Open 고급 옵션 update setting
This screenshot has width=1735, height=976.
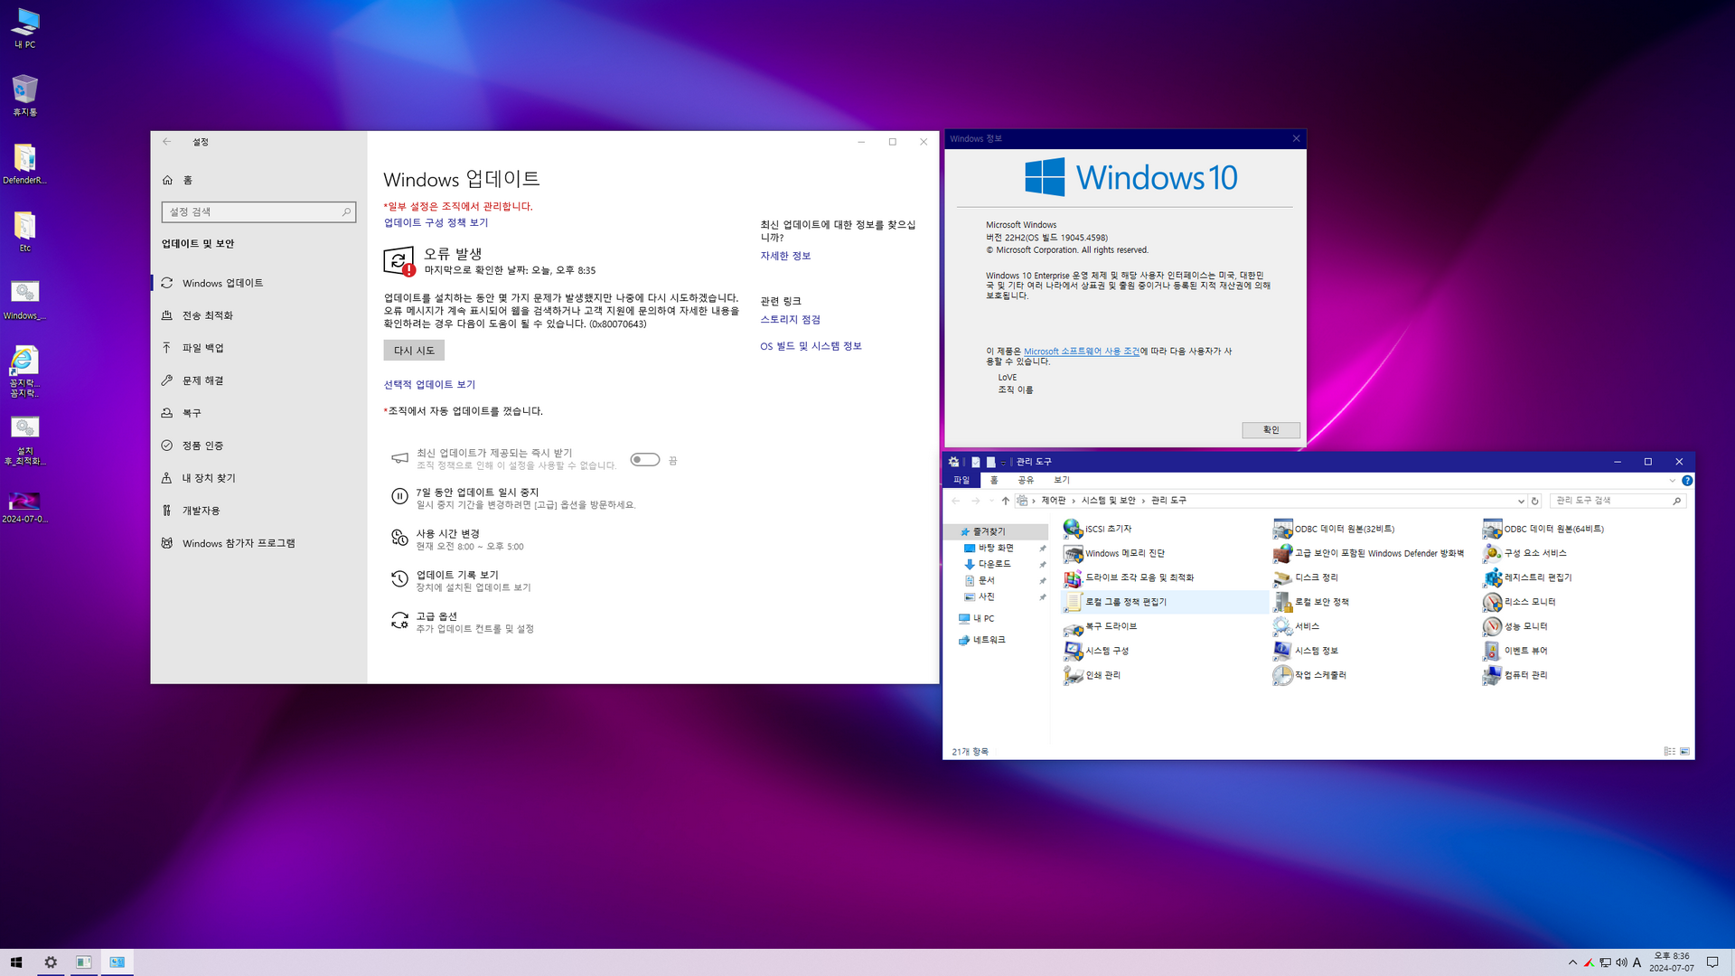[436, 616]
